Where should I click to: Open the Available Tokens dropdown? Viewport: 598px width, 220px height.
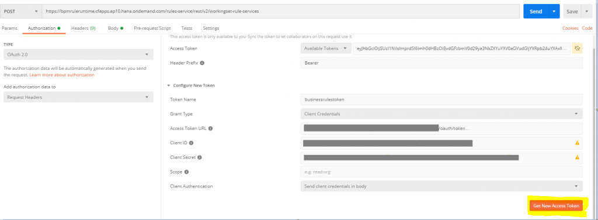click(326, 48)
